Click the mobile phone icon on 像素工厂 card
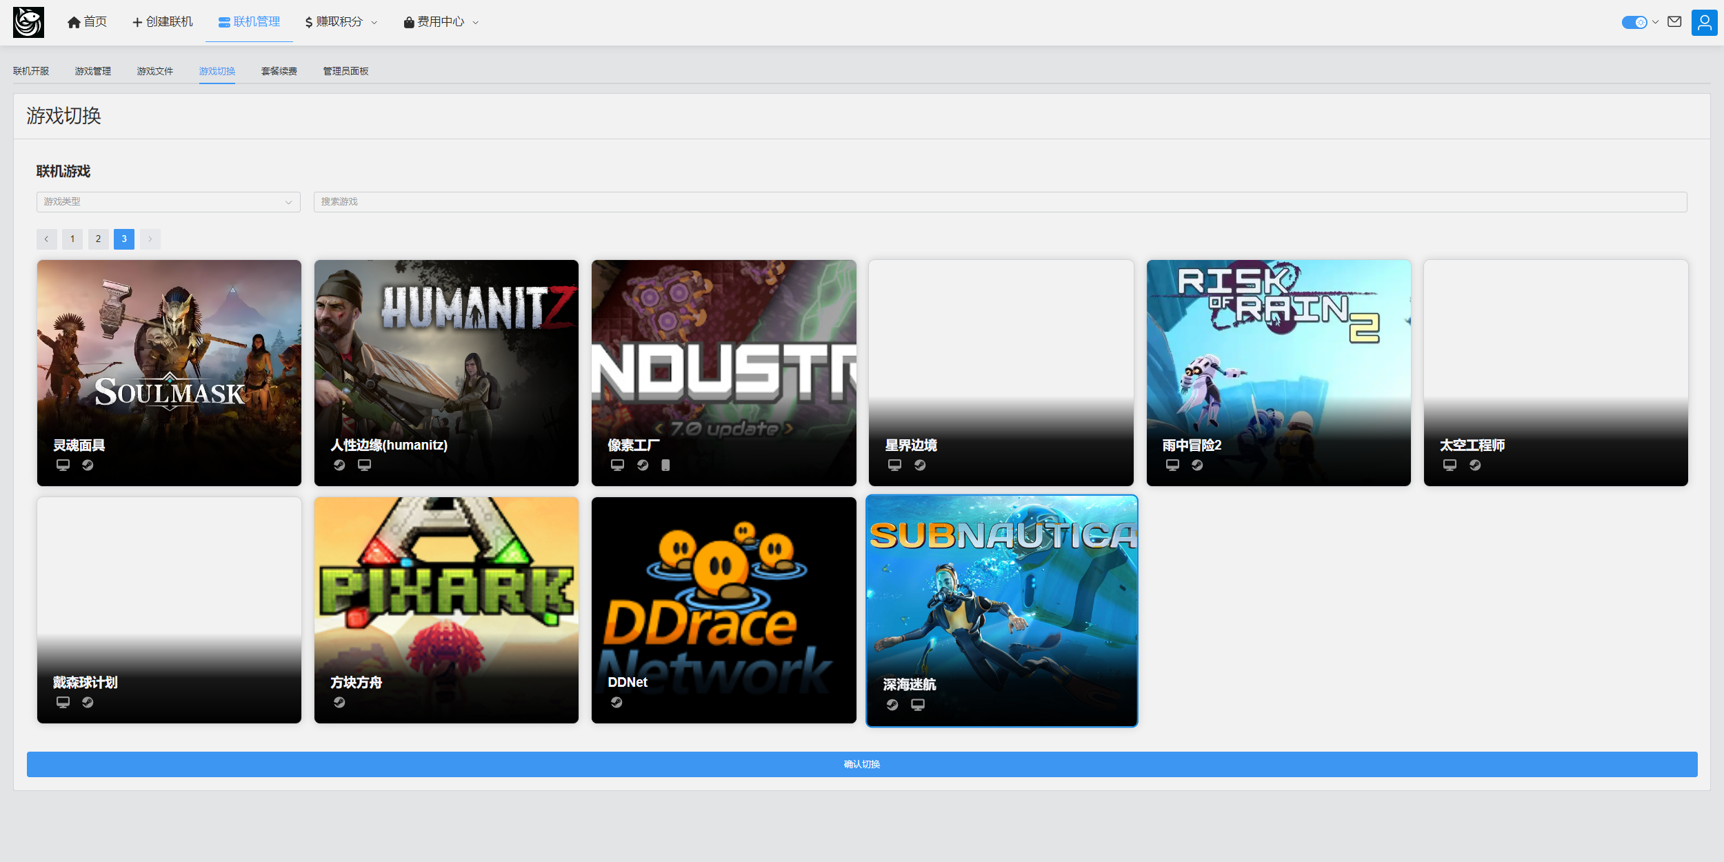Viewport: 1724px width, 862px height. pos(665,465)
